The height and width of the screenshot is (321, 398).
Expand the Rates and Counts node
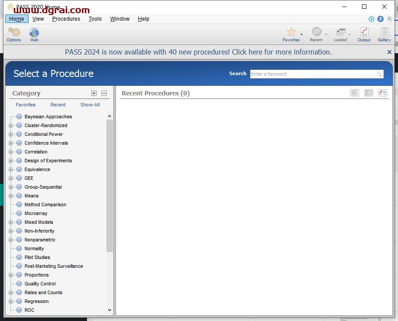(11, 293)
